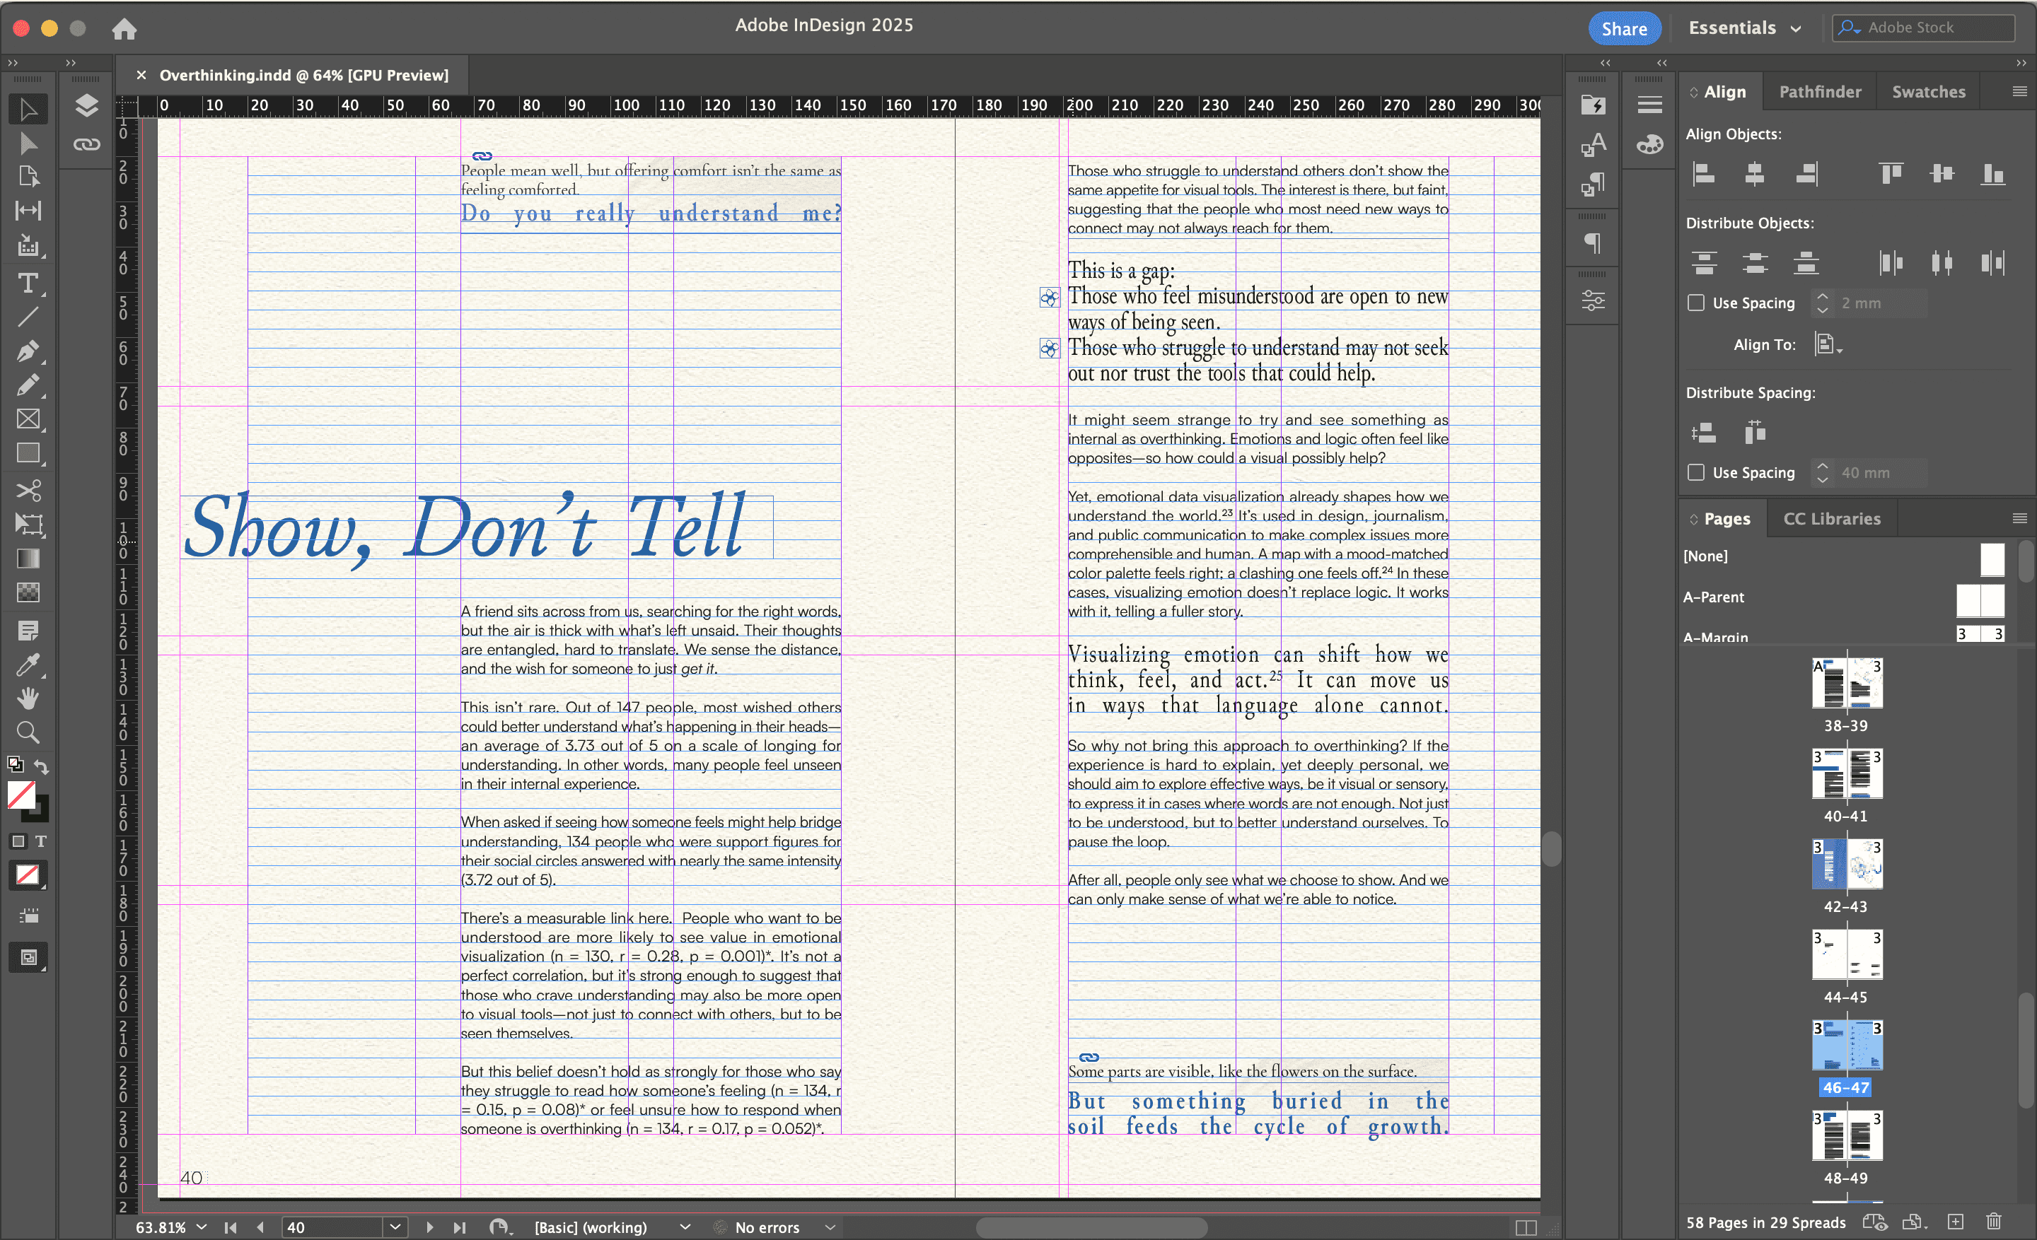Choose the Zoom tool
Viewport: 2037px width, 1240px height.
(28, 732)
